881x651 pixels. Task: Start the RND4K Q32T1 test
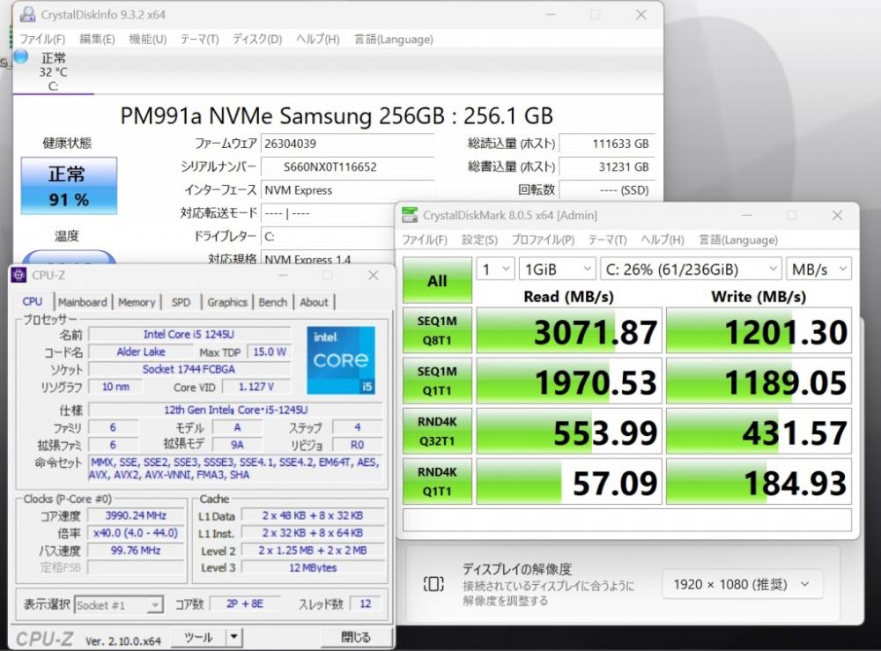(437, 431)
